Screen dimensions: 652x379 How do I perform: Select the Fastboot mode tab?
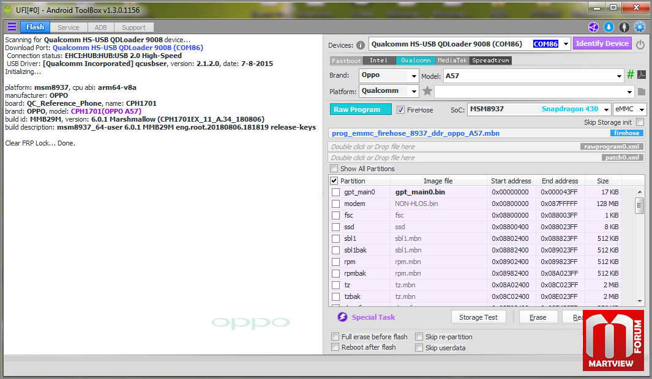346,61
